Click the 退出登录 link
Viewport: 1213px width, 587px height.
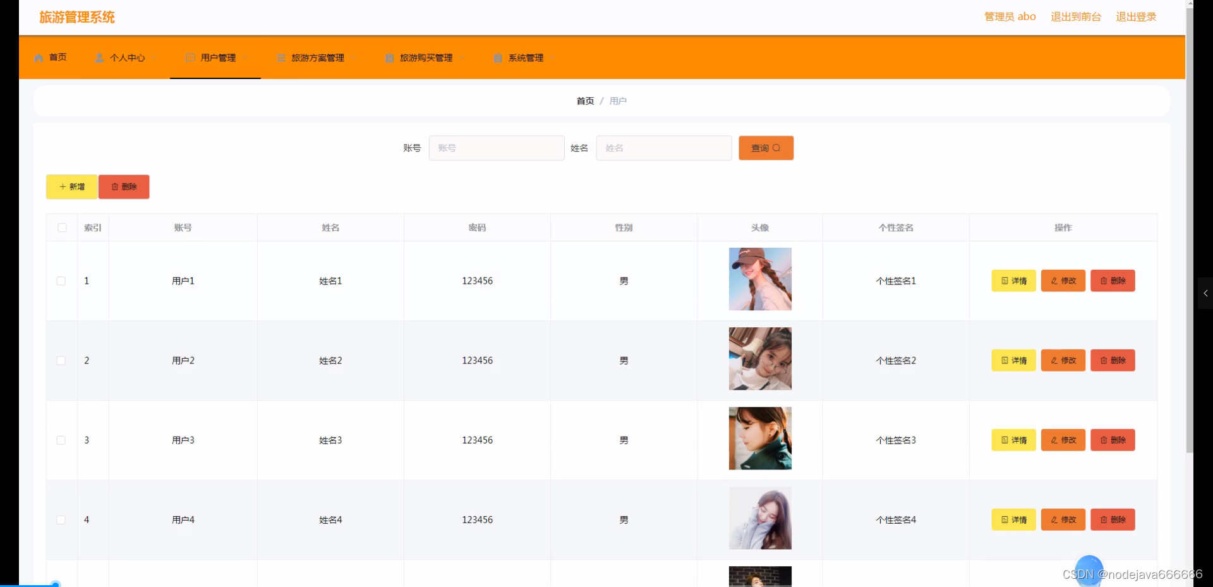click(x=1136, y=17)
